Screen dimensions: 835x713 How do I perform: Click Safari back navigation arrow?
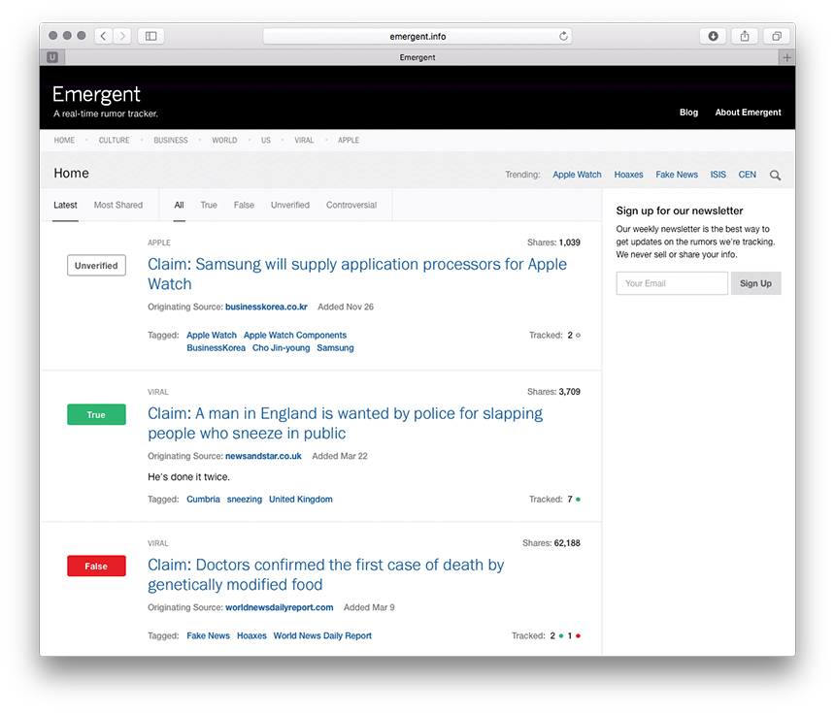103,36
